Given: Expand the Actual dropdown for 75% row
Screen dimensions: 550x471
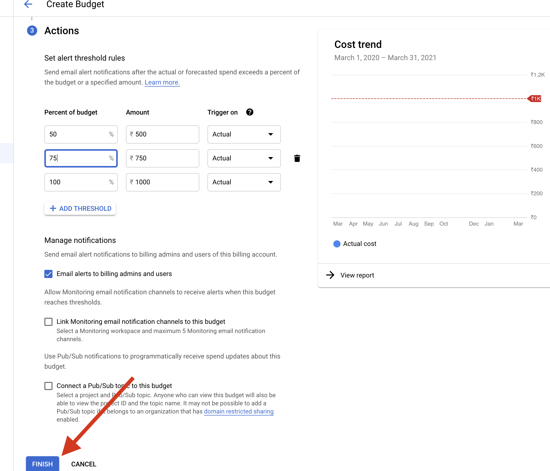Looking at the screenshot, I should 270,158.
